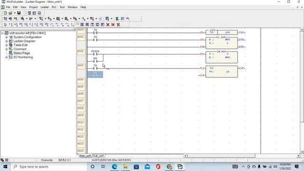This screenshot has height=171, width=304.
Task: Open the Help menu
Action: (83, 7)
